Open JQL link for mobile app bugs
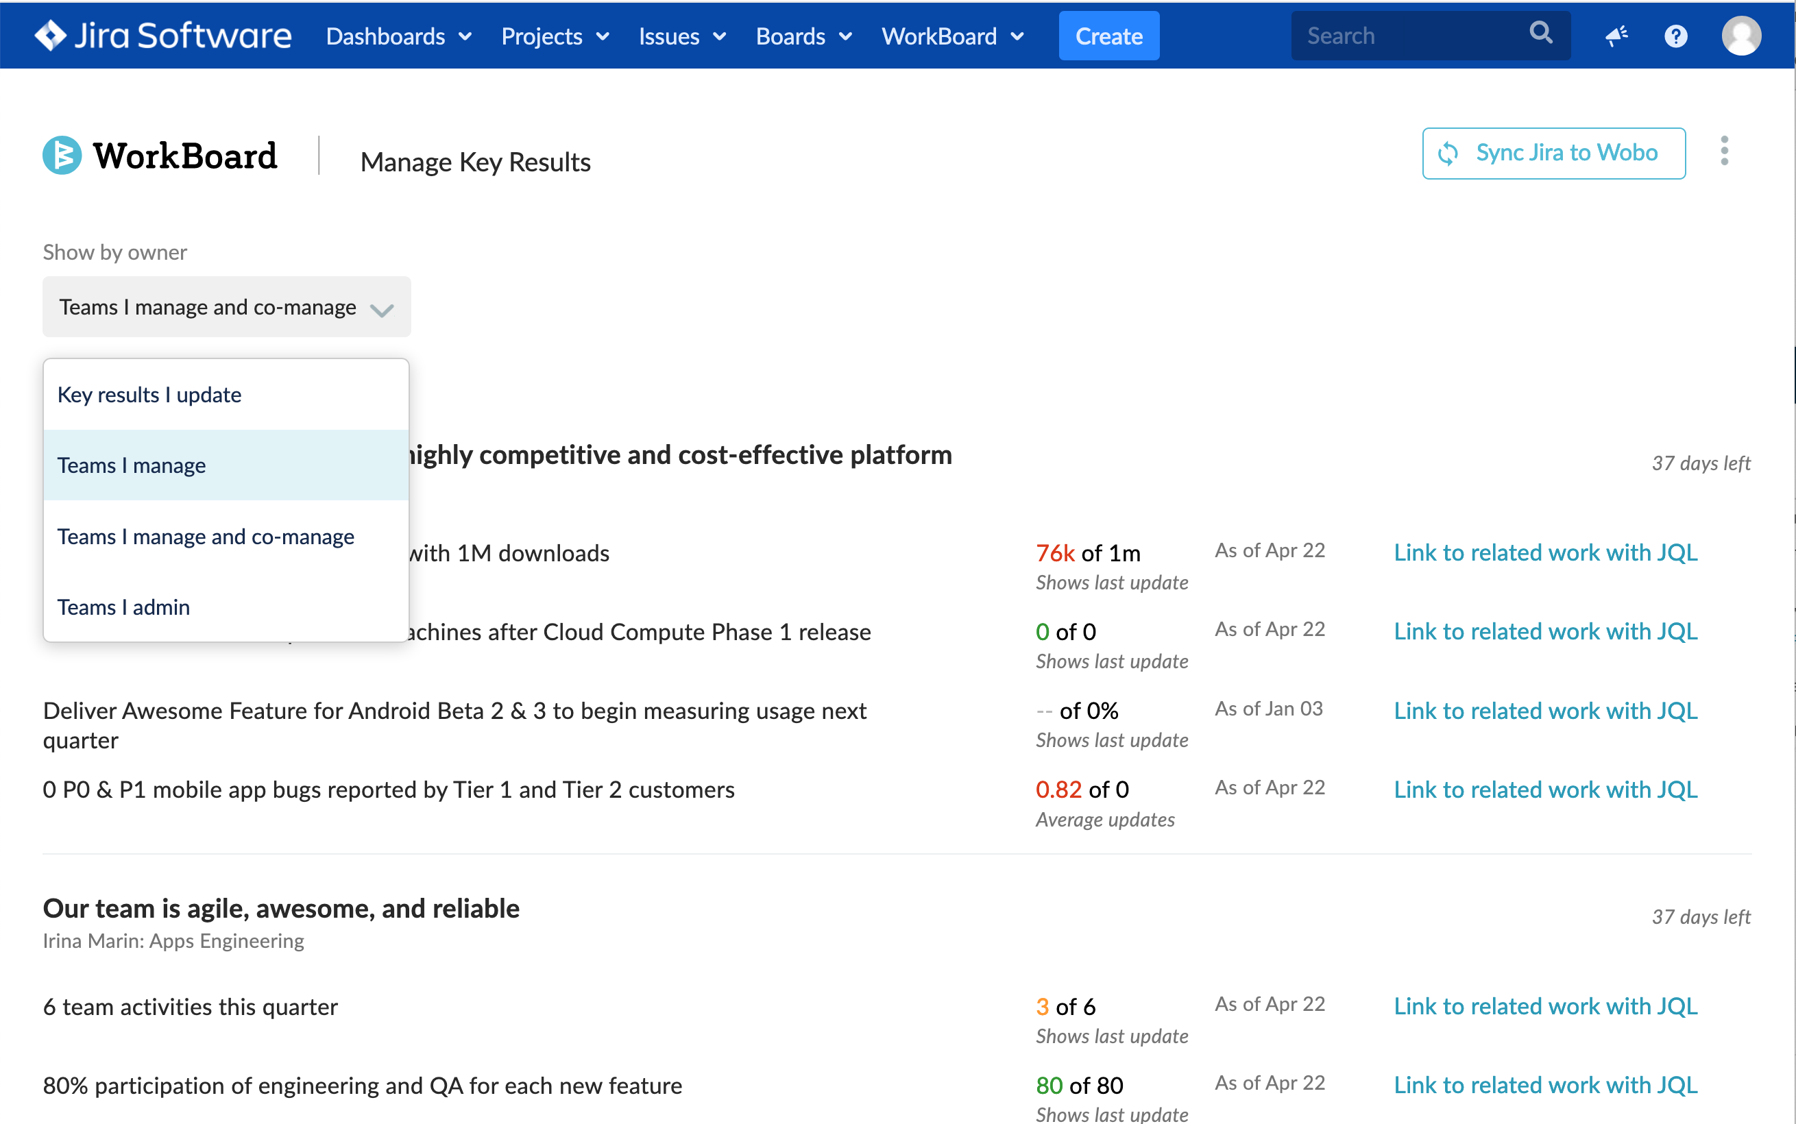 tap(1546, 790)
